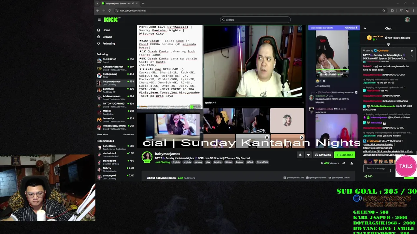Image resolution: width=417 pixels, height=234 pixels.
Task: Share the stream via share icon
Action: click(343, 163)
